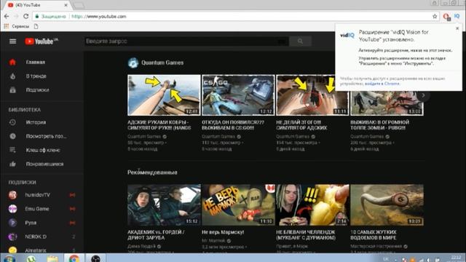Play the ВЫЖИВАЮ В ОГРОМНОЙ ТОЛПЕ ЗОМБИ thumbnail
The height and width of the screenshot is (262, 466).
click(387, 95)
